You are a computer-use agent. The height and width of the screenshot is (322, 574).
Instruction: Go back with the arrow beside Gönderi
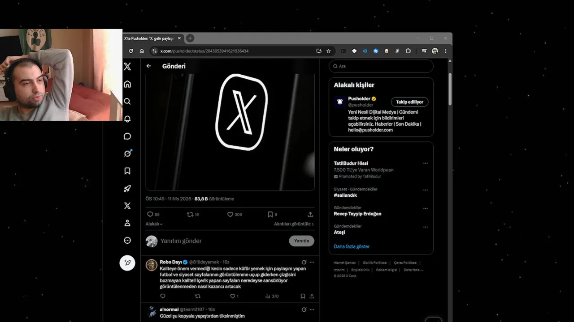(x=149, y=66)
